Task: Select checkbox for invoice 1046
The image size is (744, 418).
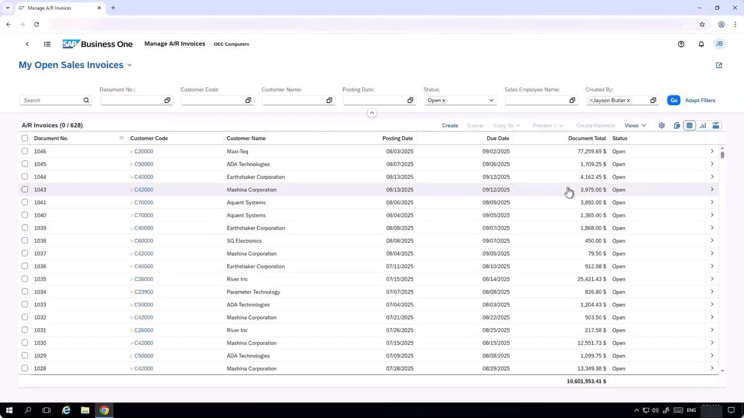Action: (x=25, y=151)
